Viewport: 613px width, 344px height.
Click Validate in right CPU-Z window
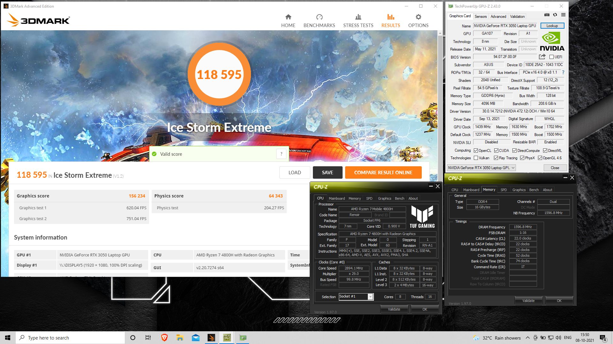click(528, 300)
